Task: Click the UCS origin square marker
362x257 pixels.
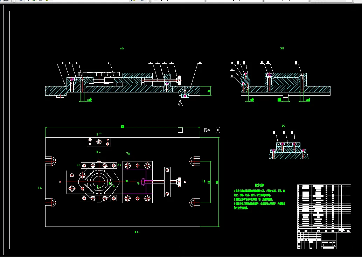Action: point(180,130)
